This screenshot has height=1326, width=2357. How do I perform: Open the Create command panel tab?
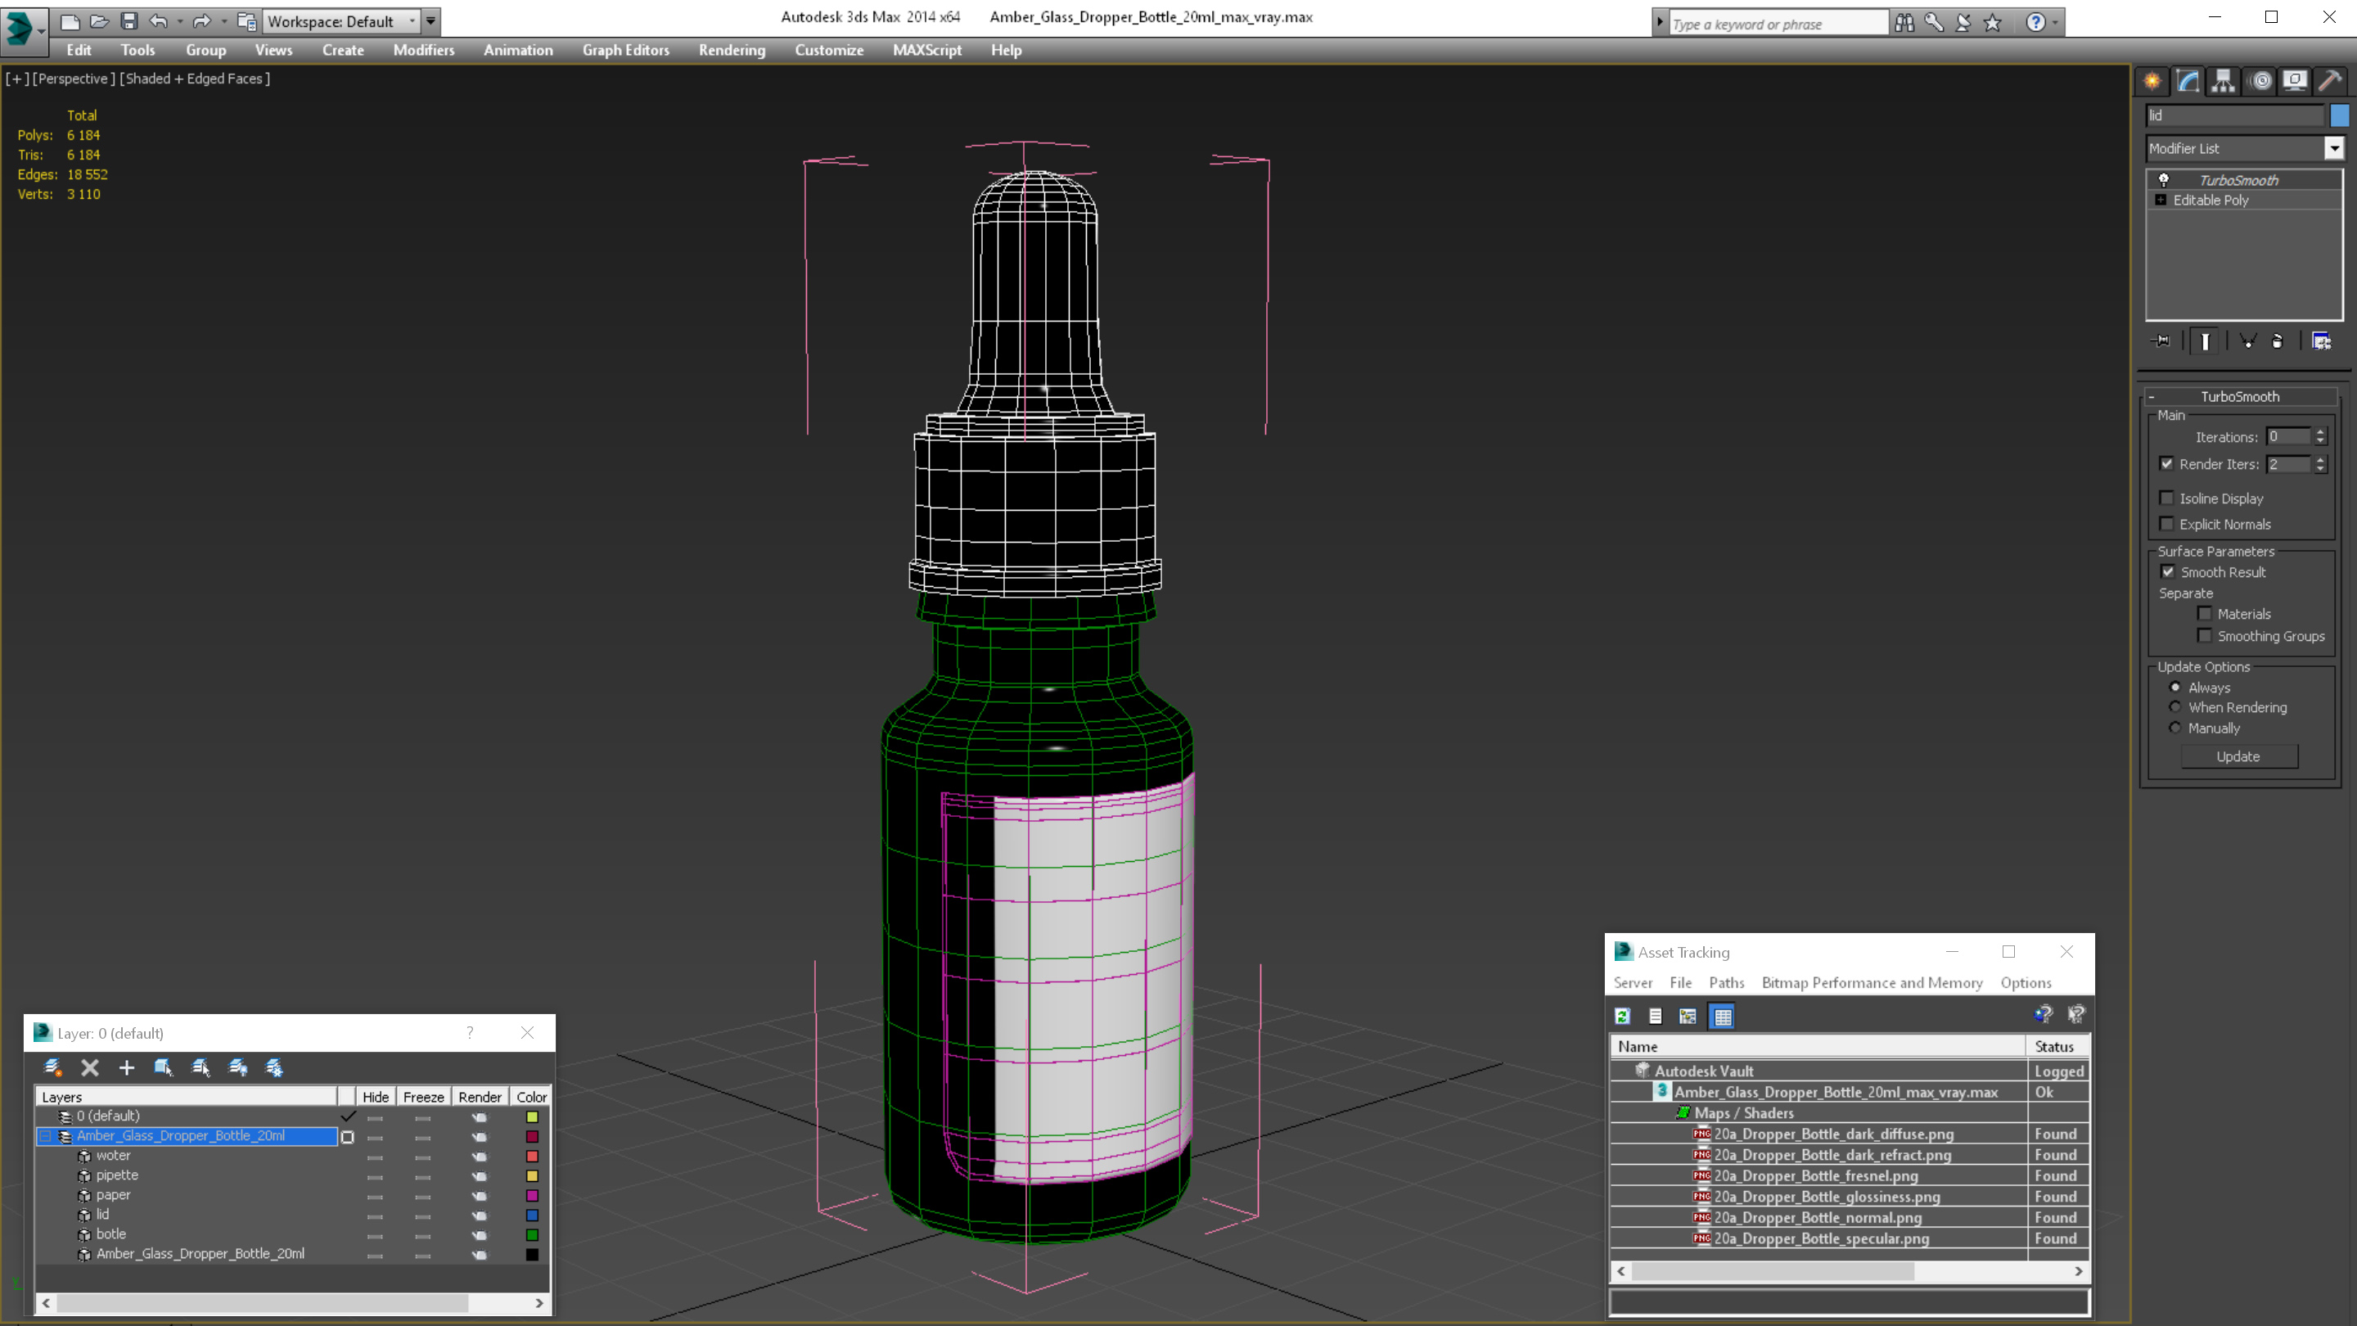pyautogui.click(x=2152, y=82)
